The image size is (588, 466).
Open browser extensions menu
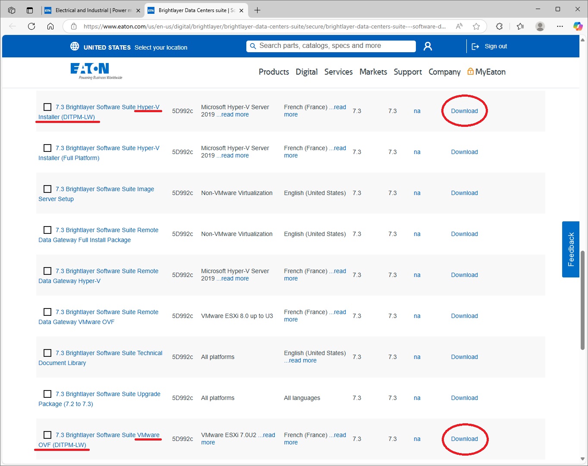pos(499,26)
